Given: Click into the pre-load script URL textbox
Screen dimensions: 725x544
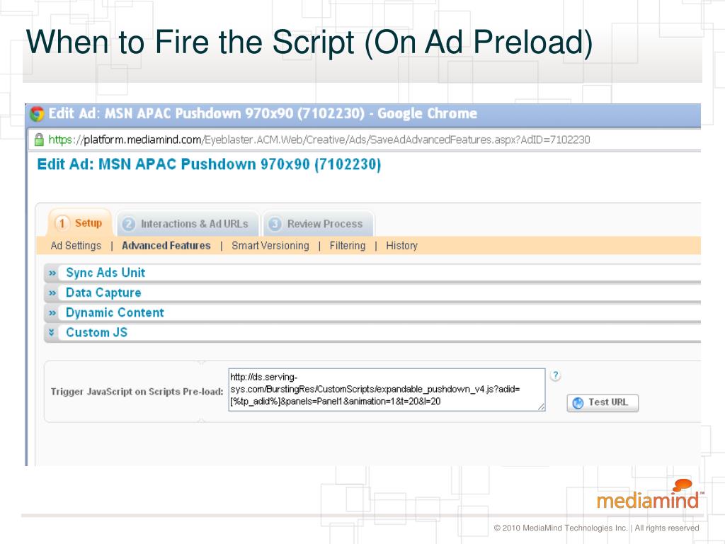Looking at the screenshot, I should 387,390.
